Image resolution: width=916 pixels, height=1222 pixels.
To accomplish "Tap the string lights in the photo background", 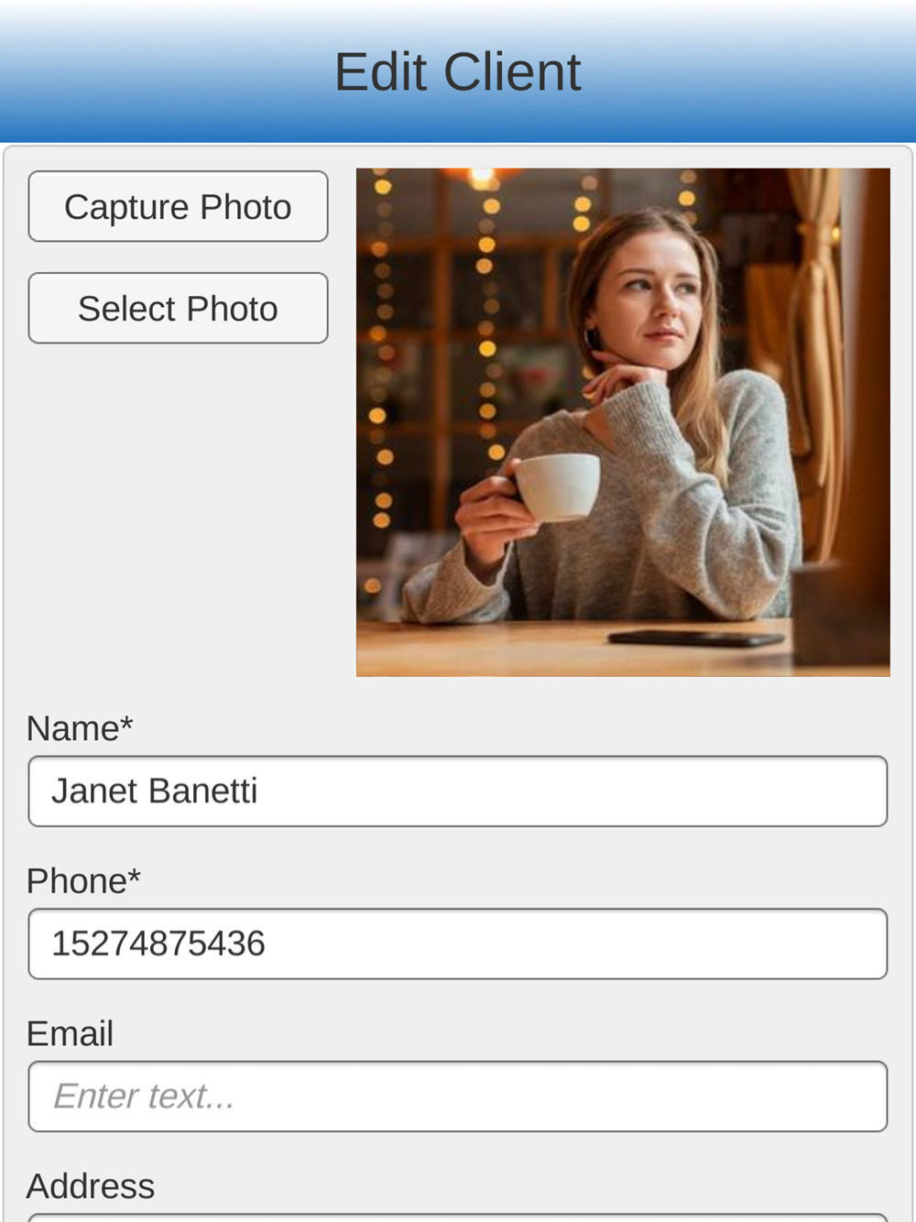I will (487, 321).
